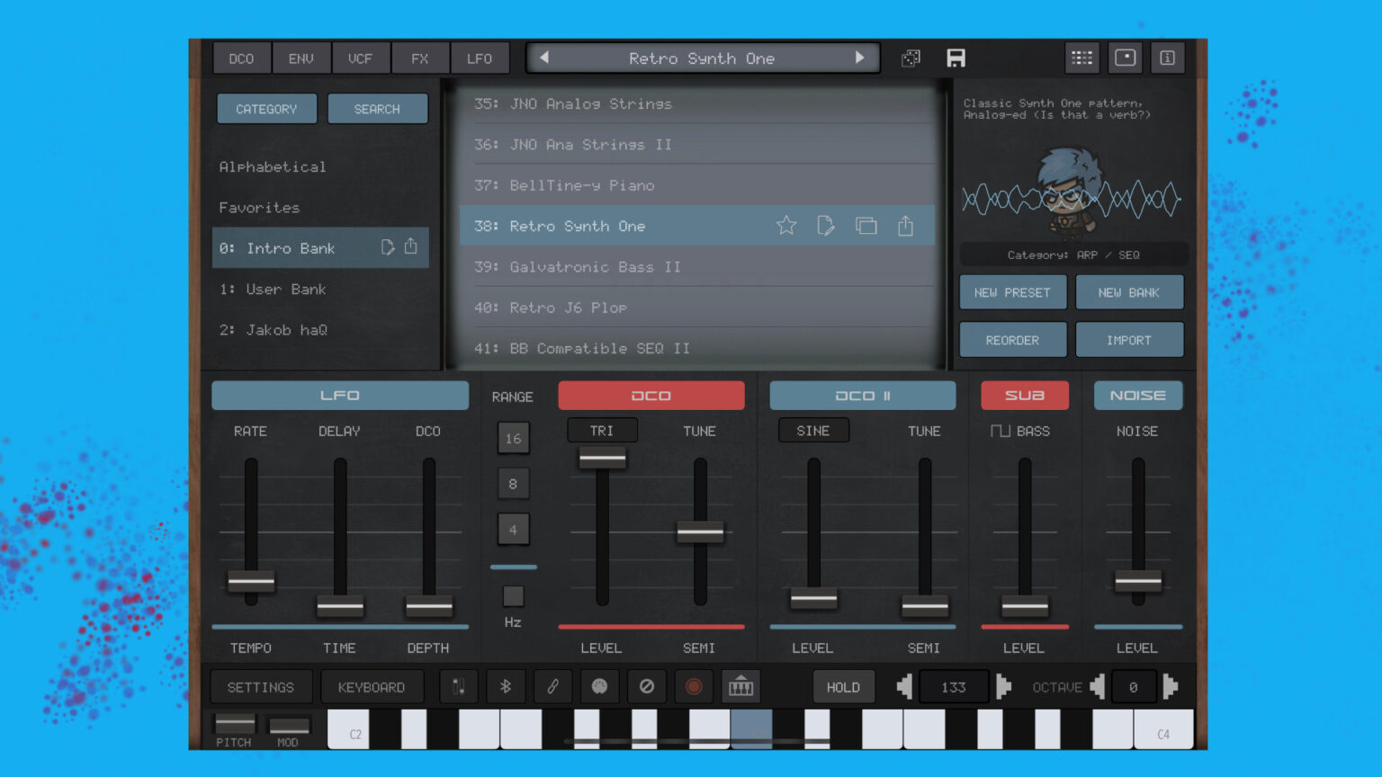Viewport: 1382px width, 777px height.
Task: Open the keyboard popup with the piano icon
Action: point(740,686)
